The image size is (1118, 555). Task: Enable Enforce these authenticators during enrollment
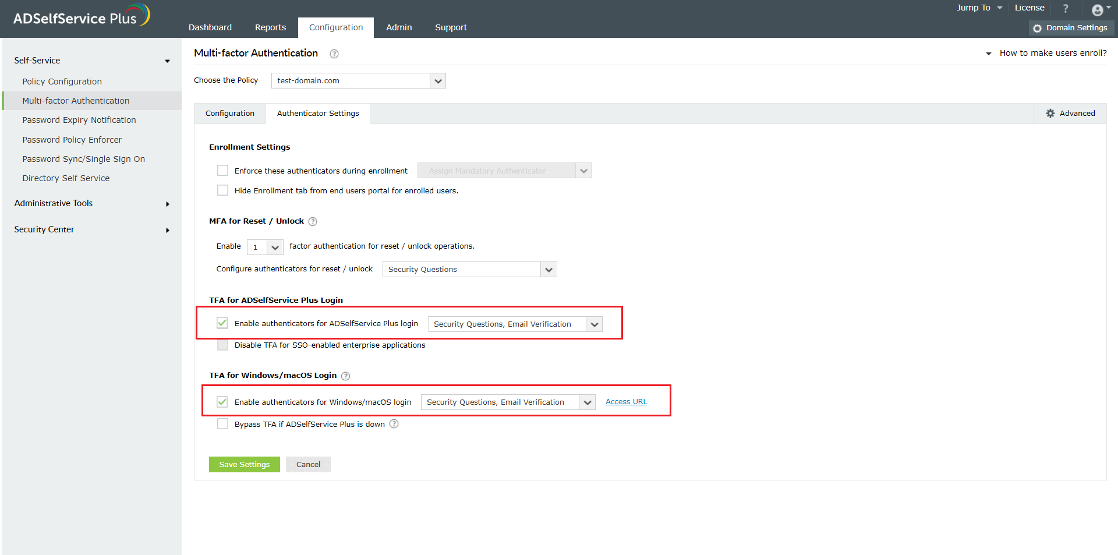click(x=222, y=171)
